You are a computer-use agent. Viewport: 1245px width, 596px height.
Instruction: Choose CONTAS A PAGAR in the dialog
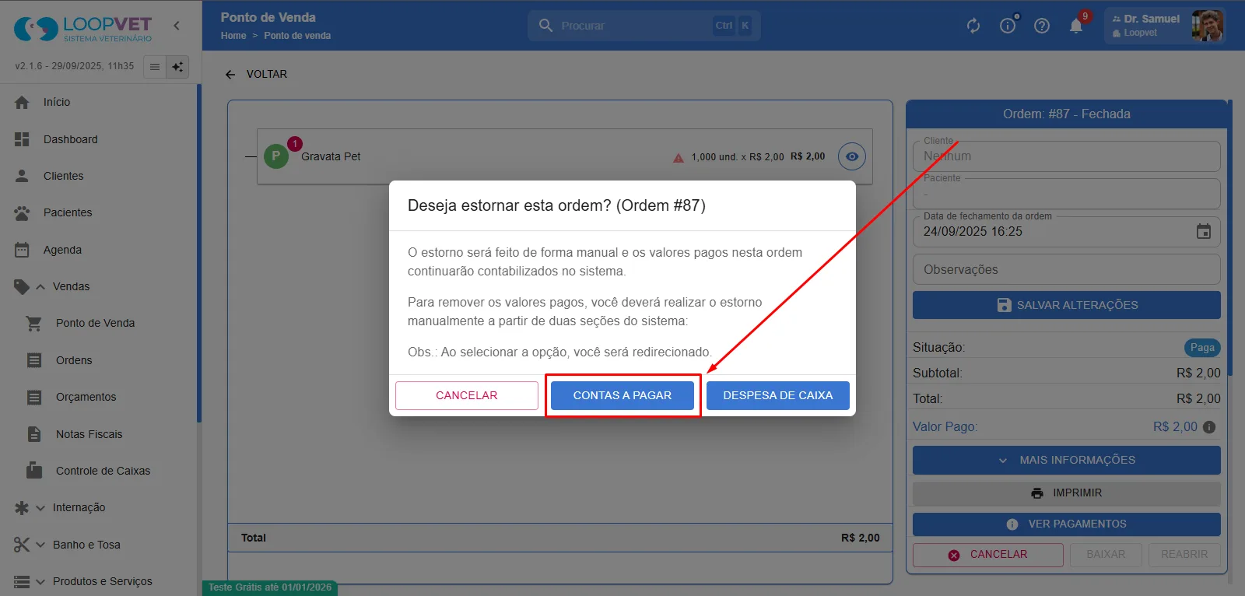(622, 395)
